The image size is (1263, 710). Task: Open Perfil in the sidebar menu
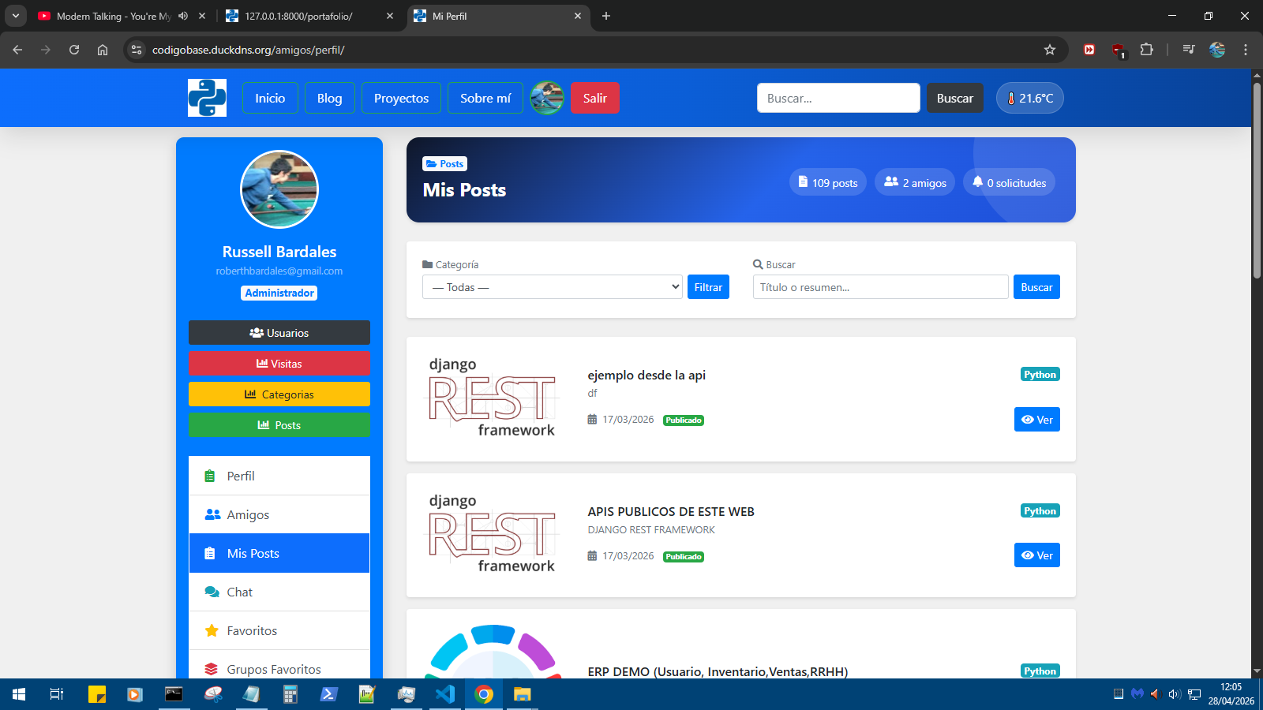coord(279,476)
